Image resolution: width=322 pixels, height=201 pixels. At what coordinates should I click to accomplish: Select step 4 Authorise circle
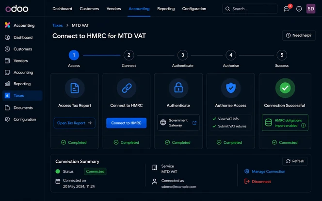231,55
